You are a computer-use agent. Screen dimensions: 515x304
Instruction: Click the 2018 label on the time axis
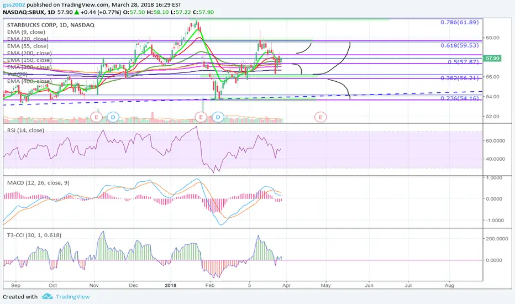171,285
